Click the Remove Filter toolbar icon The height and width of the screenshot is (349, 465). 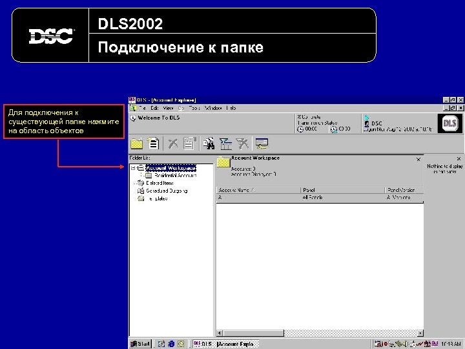tap(242, 143)
